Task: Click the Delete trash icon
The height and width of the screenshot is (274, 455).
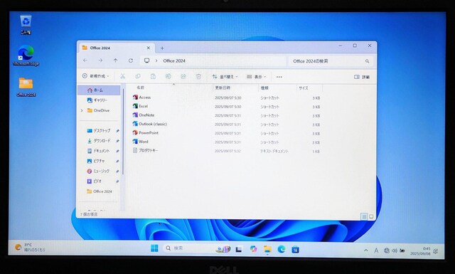Action: (198, 76)
